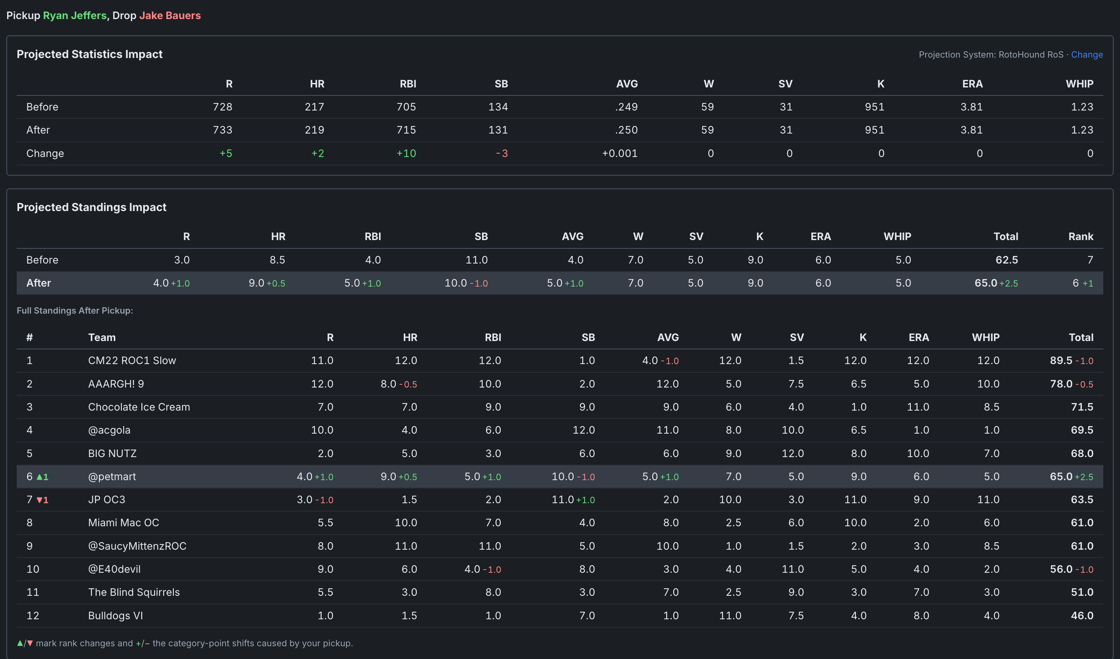Click the red triangle icon in the footer legend
This screenshot has height=659, width=1120.
point(30,643)
